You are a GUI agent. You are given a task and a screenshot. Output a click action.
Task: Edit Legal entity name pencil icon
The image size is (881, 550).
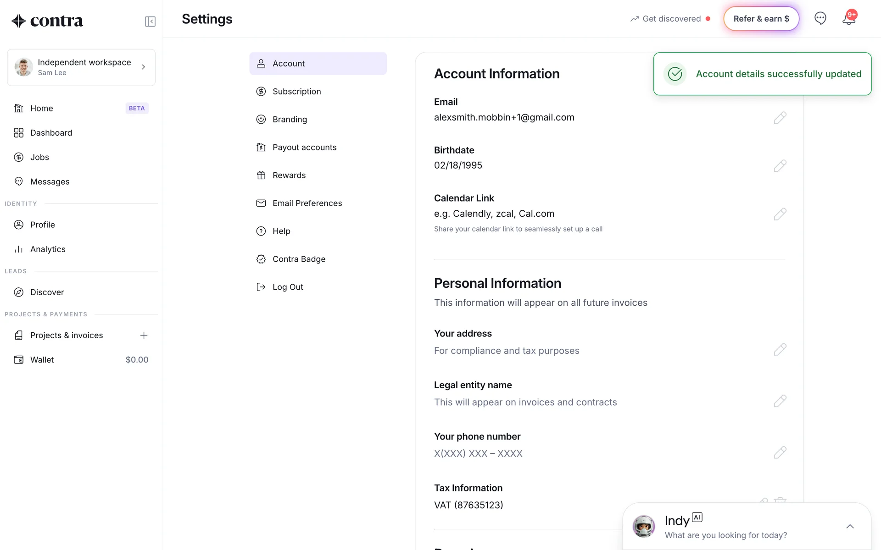point(780,401)
